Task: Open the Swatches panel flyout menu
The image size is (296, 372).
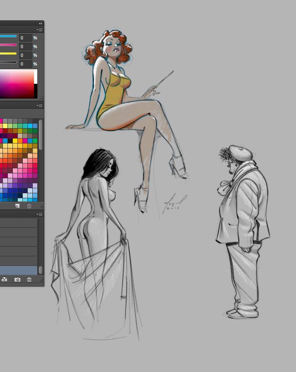Action: [x=40, y=105]
